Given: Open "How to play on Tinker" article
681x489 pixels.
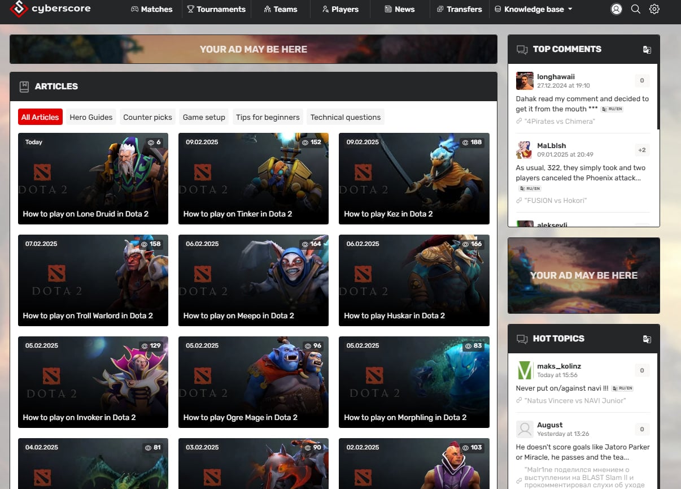Looking at the screenshot, I should (254, 179).
